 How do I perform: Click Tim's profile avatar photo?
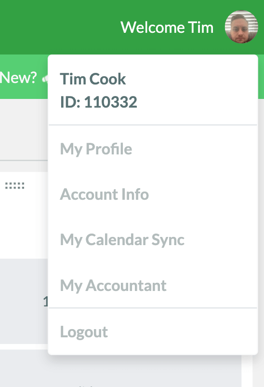point(241,27)
